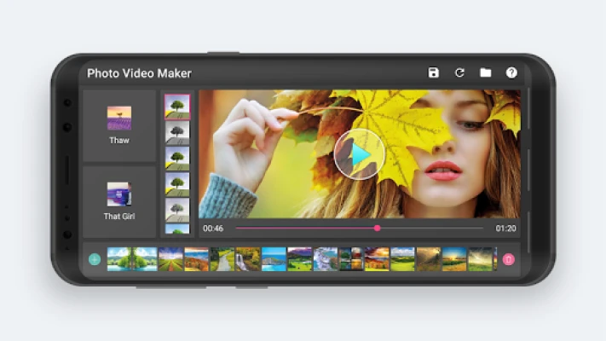Select the second grayscale tree filter thumbnail
This screenshot has width=606, height=341.
pos(176,132)
